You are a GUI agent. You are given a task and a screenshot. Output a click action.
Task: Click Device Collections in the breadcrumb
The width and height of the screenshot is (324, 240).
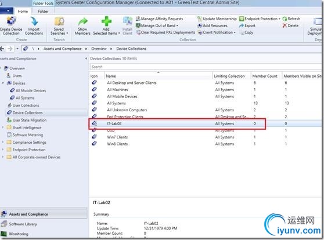[x=131, y=49]
